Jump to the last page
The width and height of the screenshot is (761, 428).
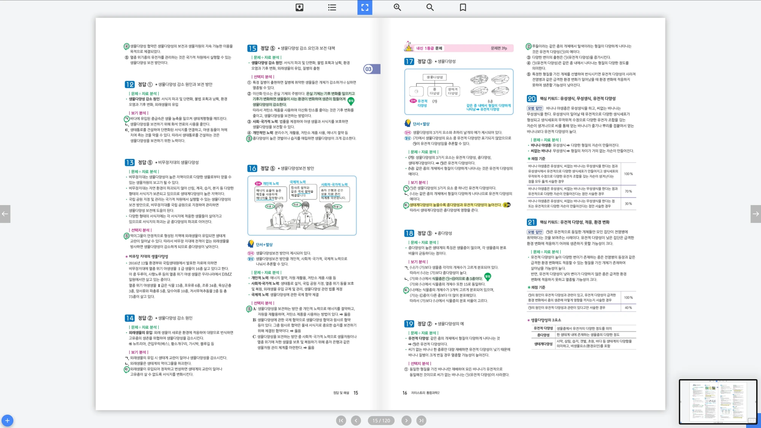(x=421, y=420)
